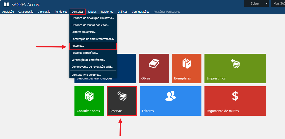Click the SAGRES Acervo book logo icon

coord(6,4)
